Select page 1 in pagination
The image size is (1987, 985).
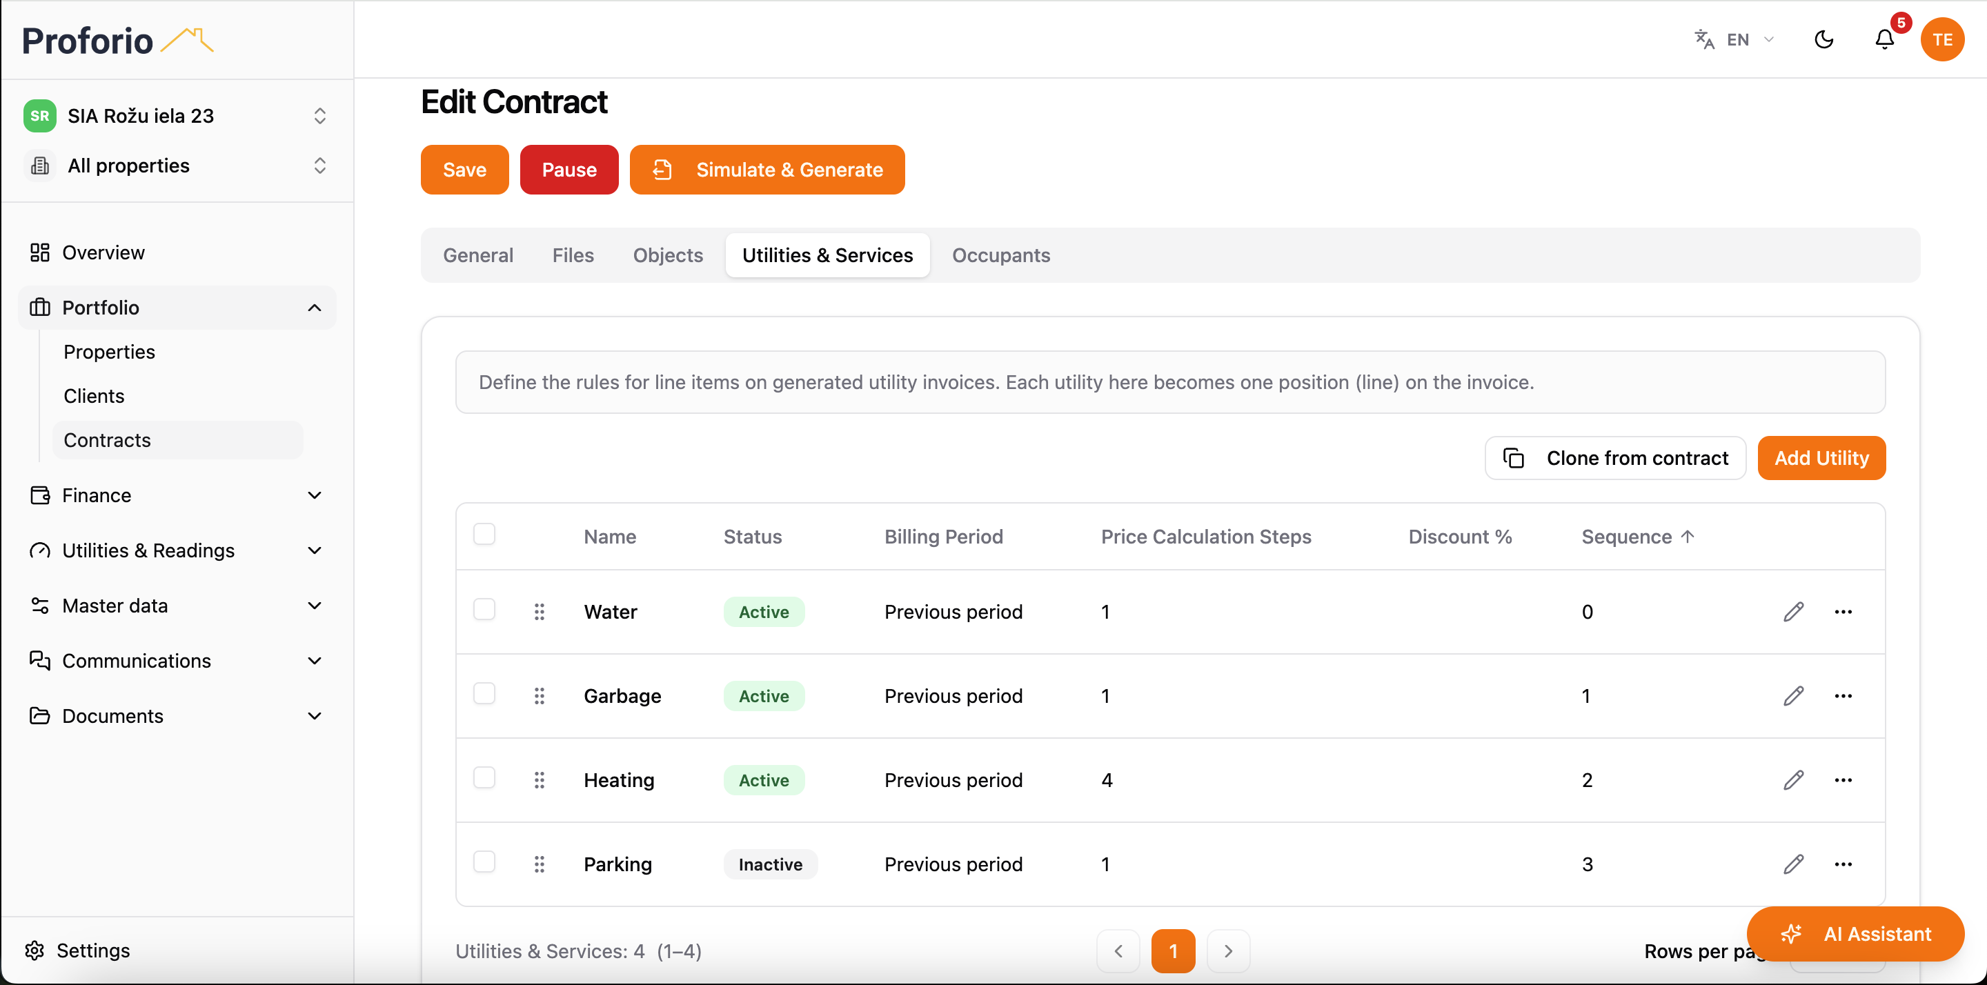pyautogui.click(x=1173, y=951)
